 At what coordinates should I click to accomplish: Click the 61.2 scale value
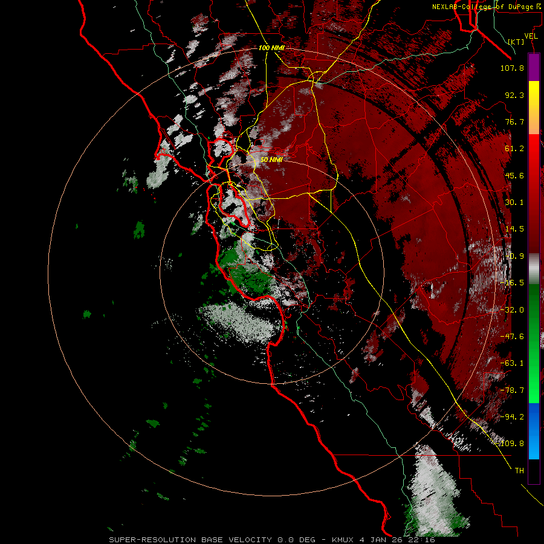(514, 149)
